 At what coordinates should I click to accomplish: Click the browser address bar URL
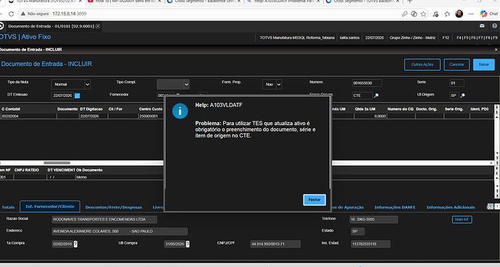click(69, 14)
